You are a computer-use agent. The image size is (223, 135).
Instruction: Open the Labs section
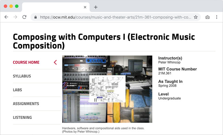click(17, 90)
